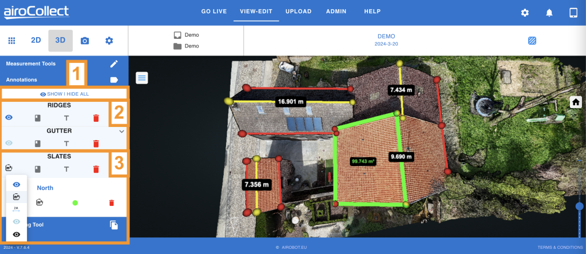Expand the GUTTER group chevron
Screen dimensions: 586x254
point(121,131)
